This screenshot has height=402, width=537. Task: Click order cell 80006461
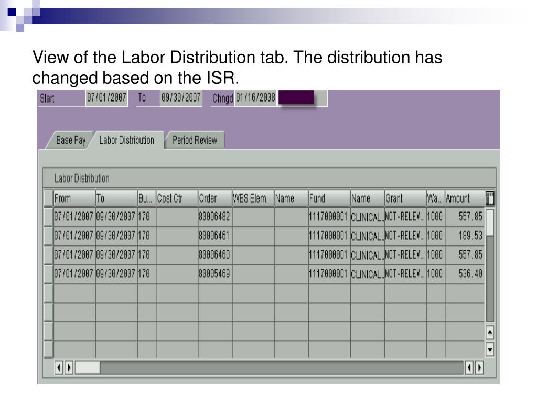[215, 236]
